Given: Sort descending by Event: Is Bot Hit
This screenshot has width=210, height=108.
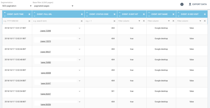Looking at the screenshot, I should tap(120, 16).
